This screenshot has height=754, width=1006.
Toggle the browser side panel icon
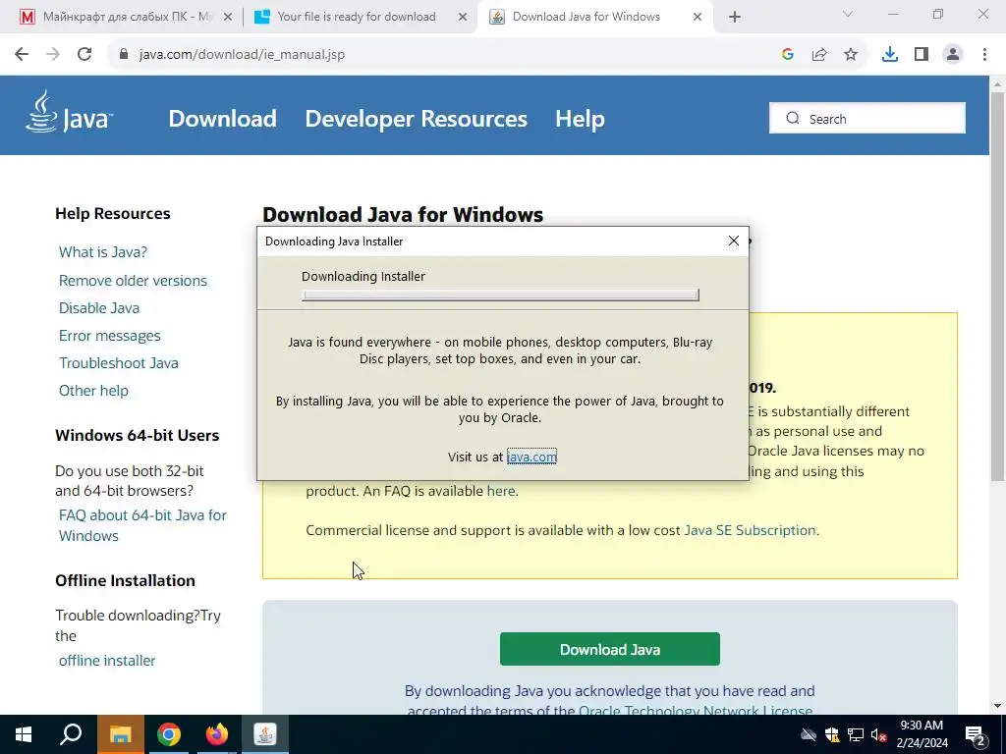[922, 55]
